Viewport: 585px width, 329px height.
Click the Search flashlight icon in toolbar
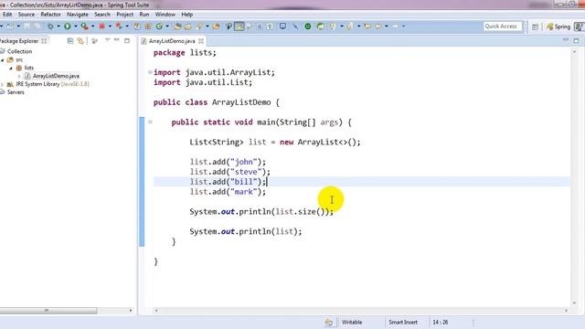tap(199, 27)
